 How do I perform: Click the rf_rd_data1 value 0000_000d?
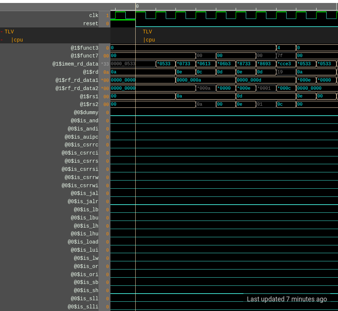(266, 80)
